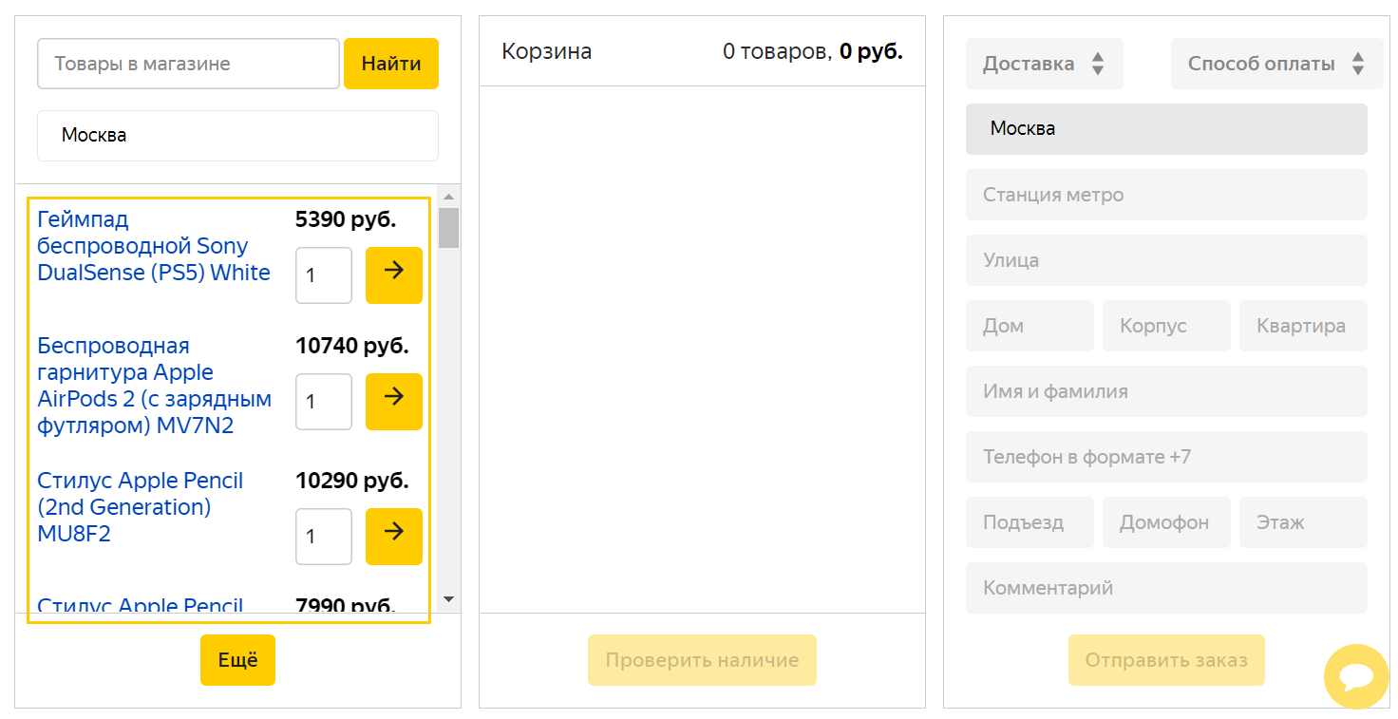Click the Корзина heading
The height and width of the screenshot is (719, 1398).
pyautogui.click(x=547, y=51)
